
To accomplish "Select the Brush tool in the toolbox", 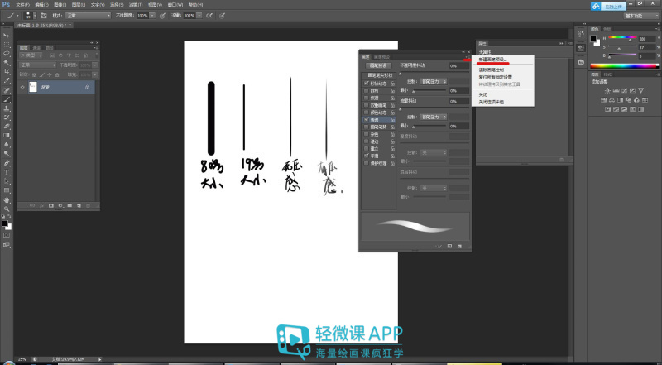I will tap(7, 98).
